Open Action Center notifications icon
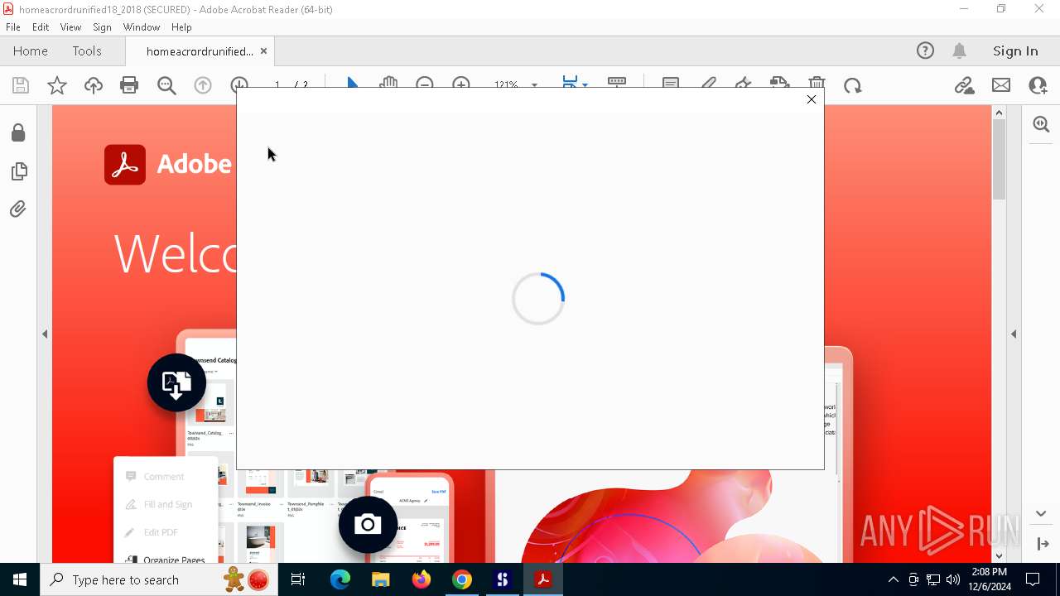1060x596 pixels. click(1033, 579)
